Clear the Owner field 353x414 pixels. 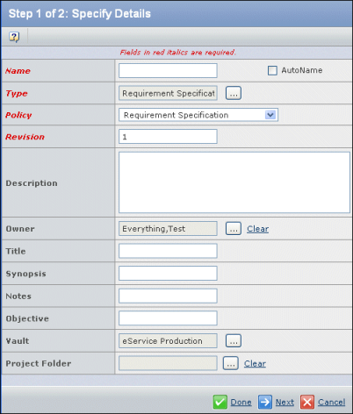(257, 229)
